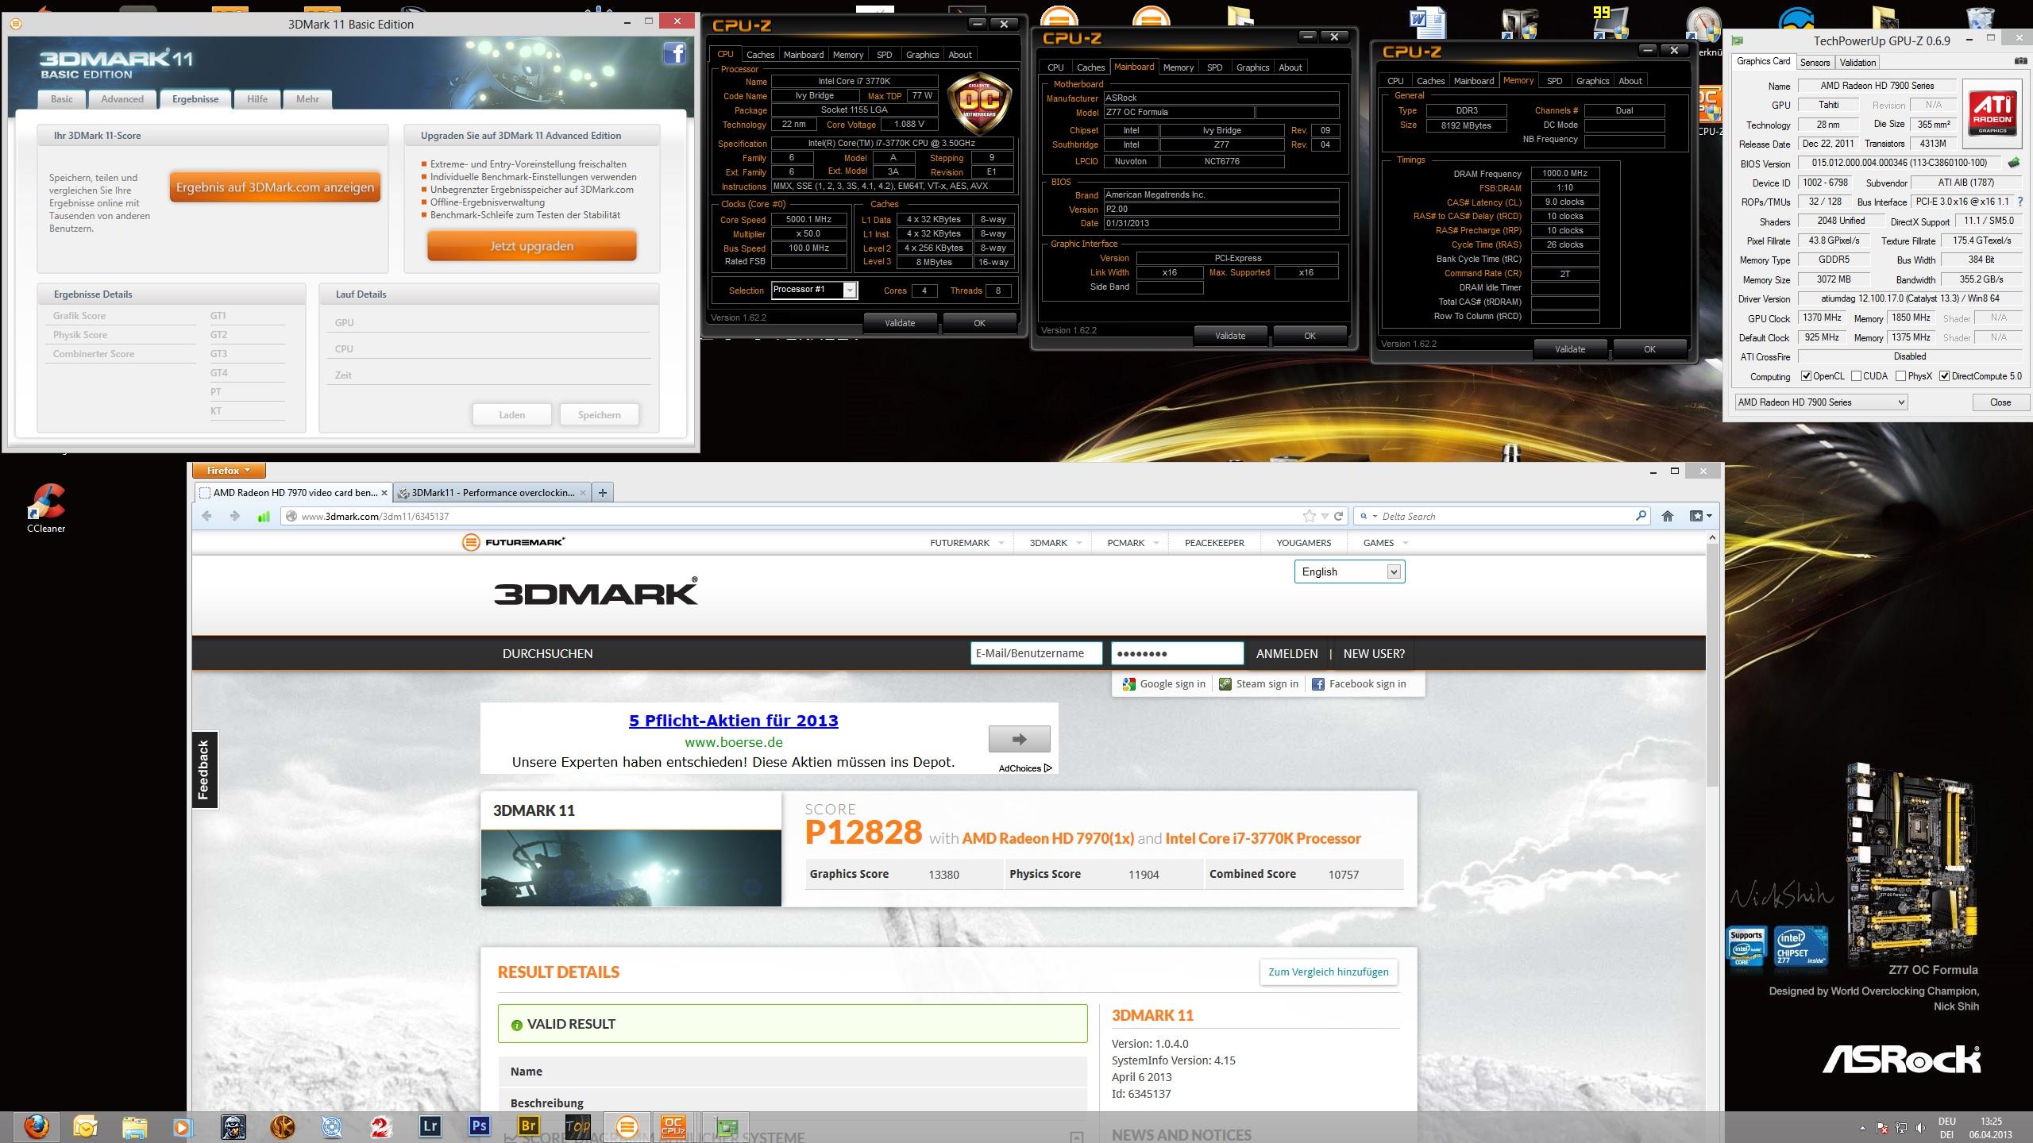The height and width of the screenshot is (1143, 2033).
Task: Bookmark page with star icon
Action: tap(1309, 516)
